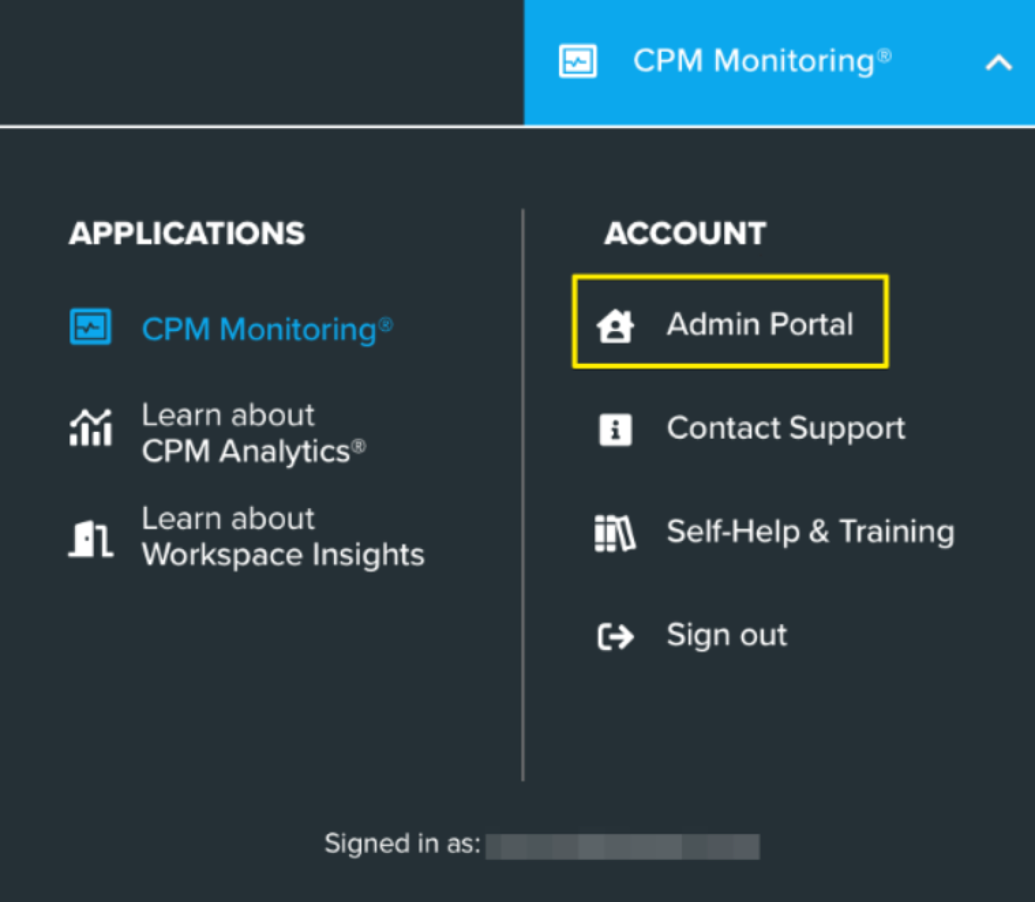Viewport: 1035px width, 902px height.
Task: Click the blue CPM Monitoring application icon
Action: [x=91, y=327]
